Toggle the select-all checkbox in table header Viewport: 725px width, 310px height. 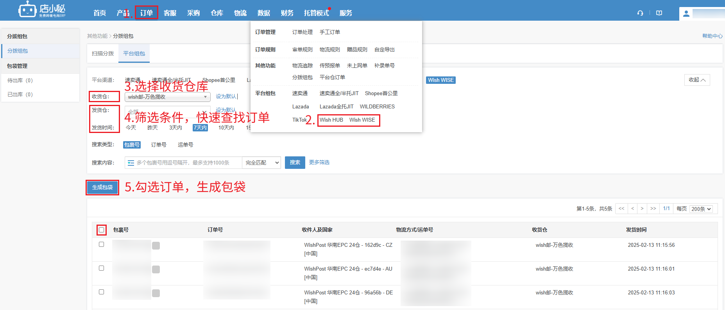pyautogui.click(x=102, y=230)
